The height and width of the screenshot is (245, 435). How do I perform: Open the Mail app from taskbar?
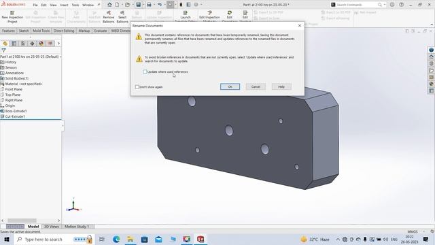pos(158,239)
